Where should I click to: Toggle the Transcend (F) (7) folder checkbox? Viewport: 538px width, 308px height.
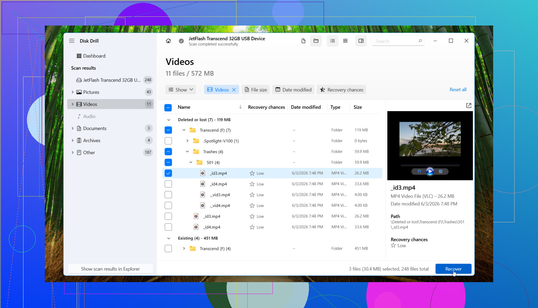[168, 130]
